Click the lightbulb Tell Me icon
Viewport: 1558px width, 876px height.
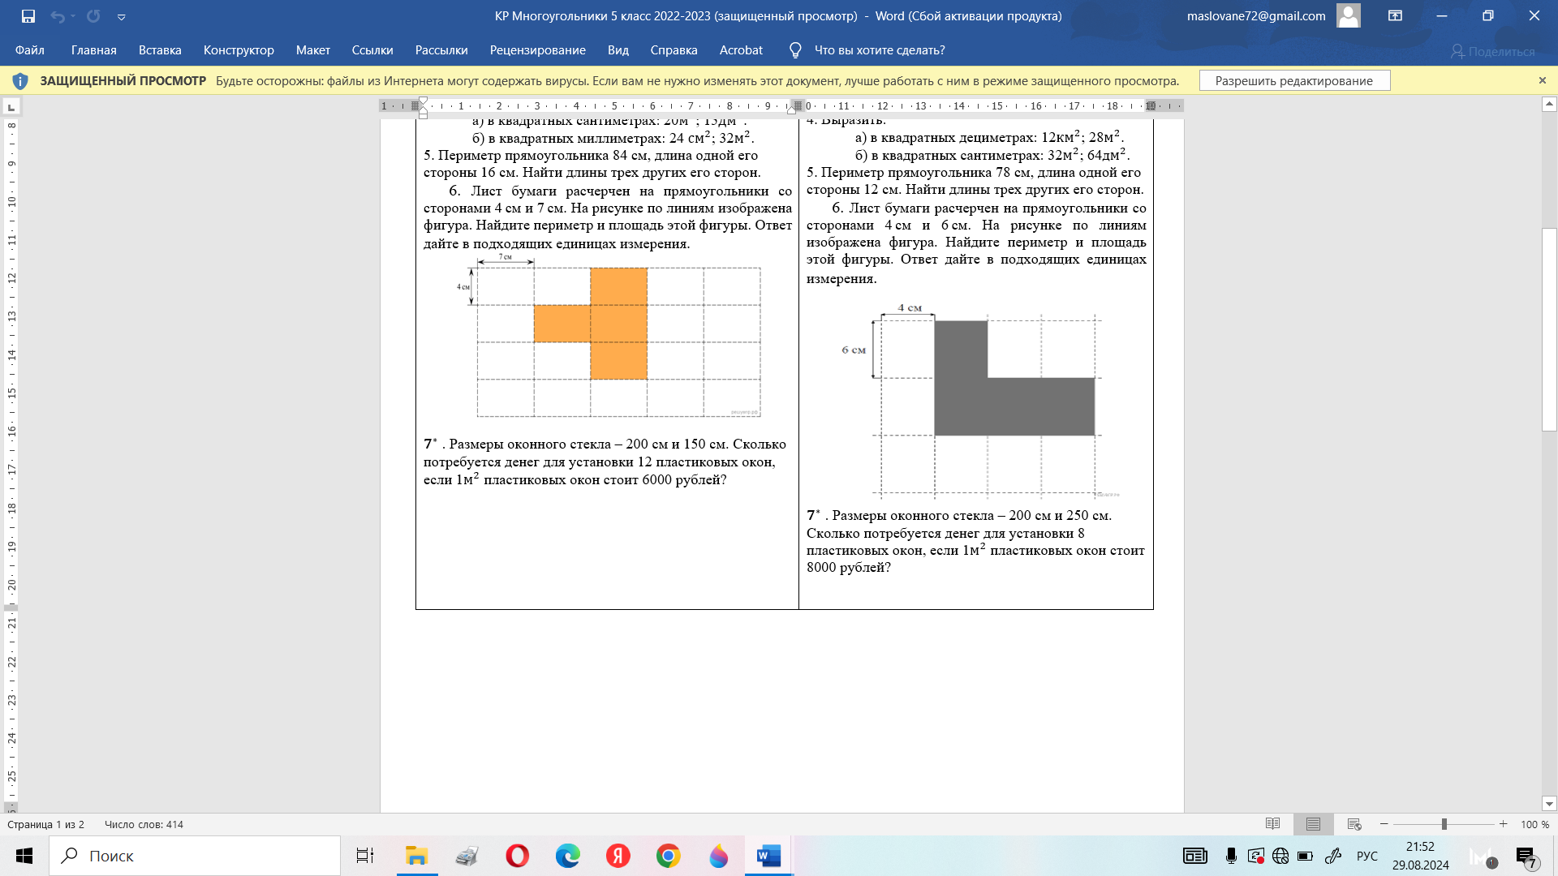tap(796, 50)
